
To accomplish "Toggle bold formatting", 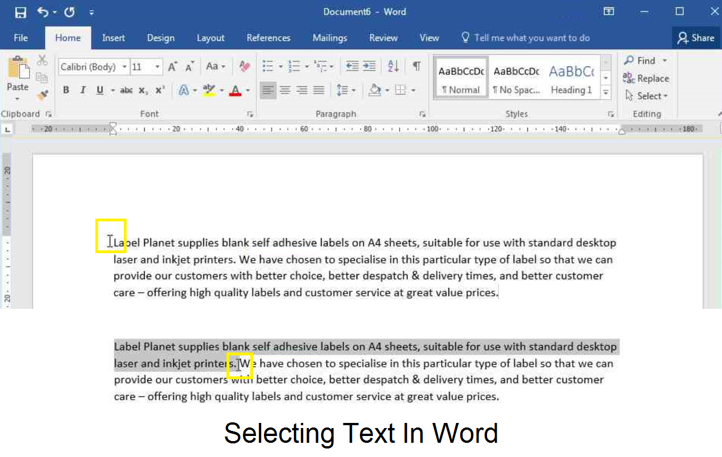I will (x=66, y=90).
